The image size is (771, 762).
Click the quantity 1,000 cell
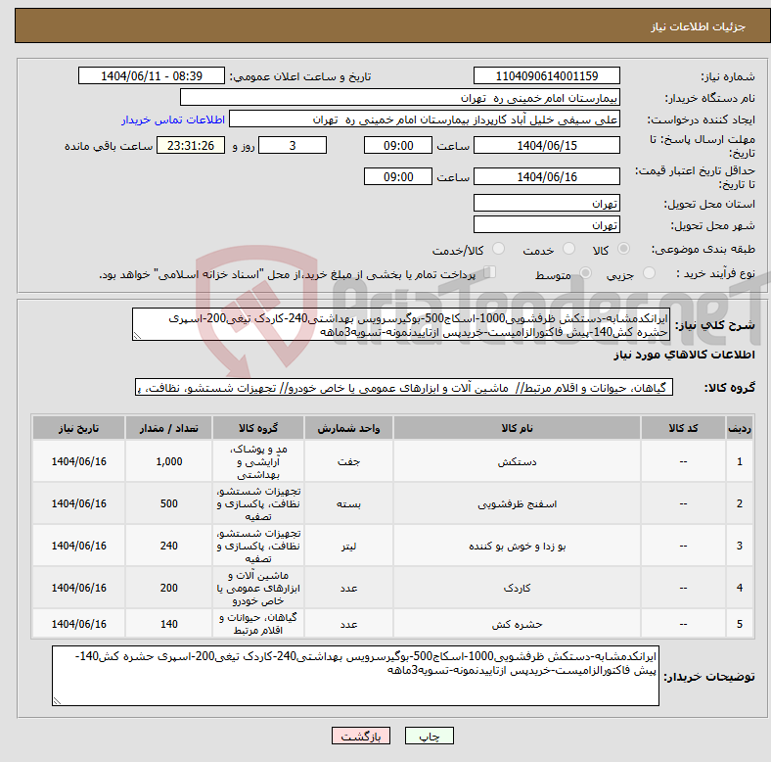[168, 461]
